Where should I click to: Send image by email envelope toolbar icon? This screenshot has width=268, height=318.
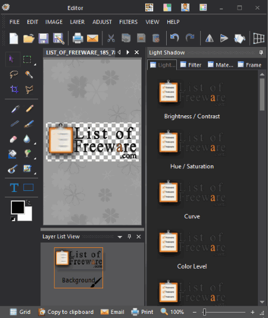click(93, 38)
